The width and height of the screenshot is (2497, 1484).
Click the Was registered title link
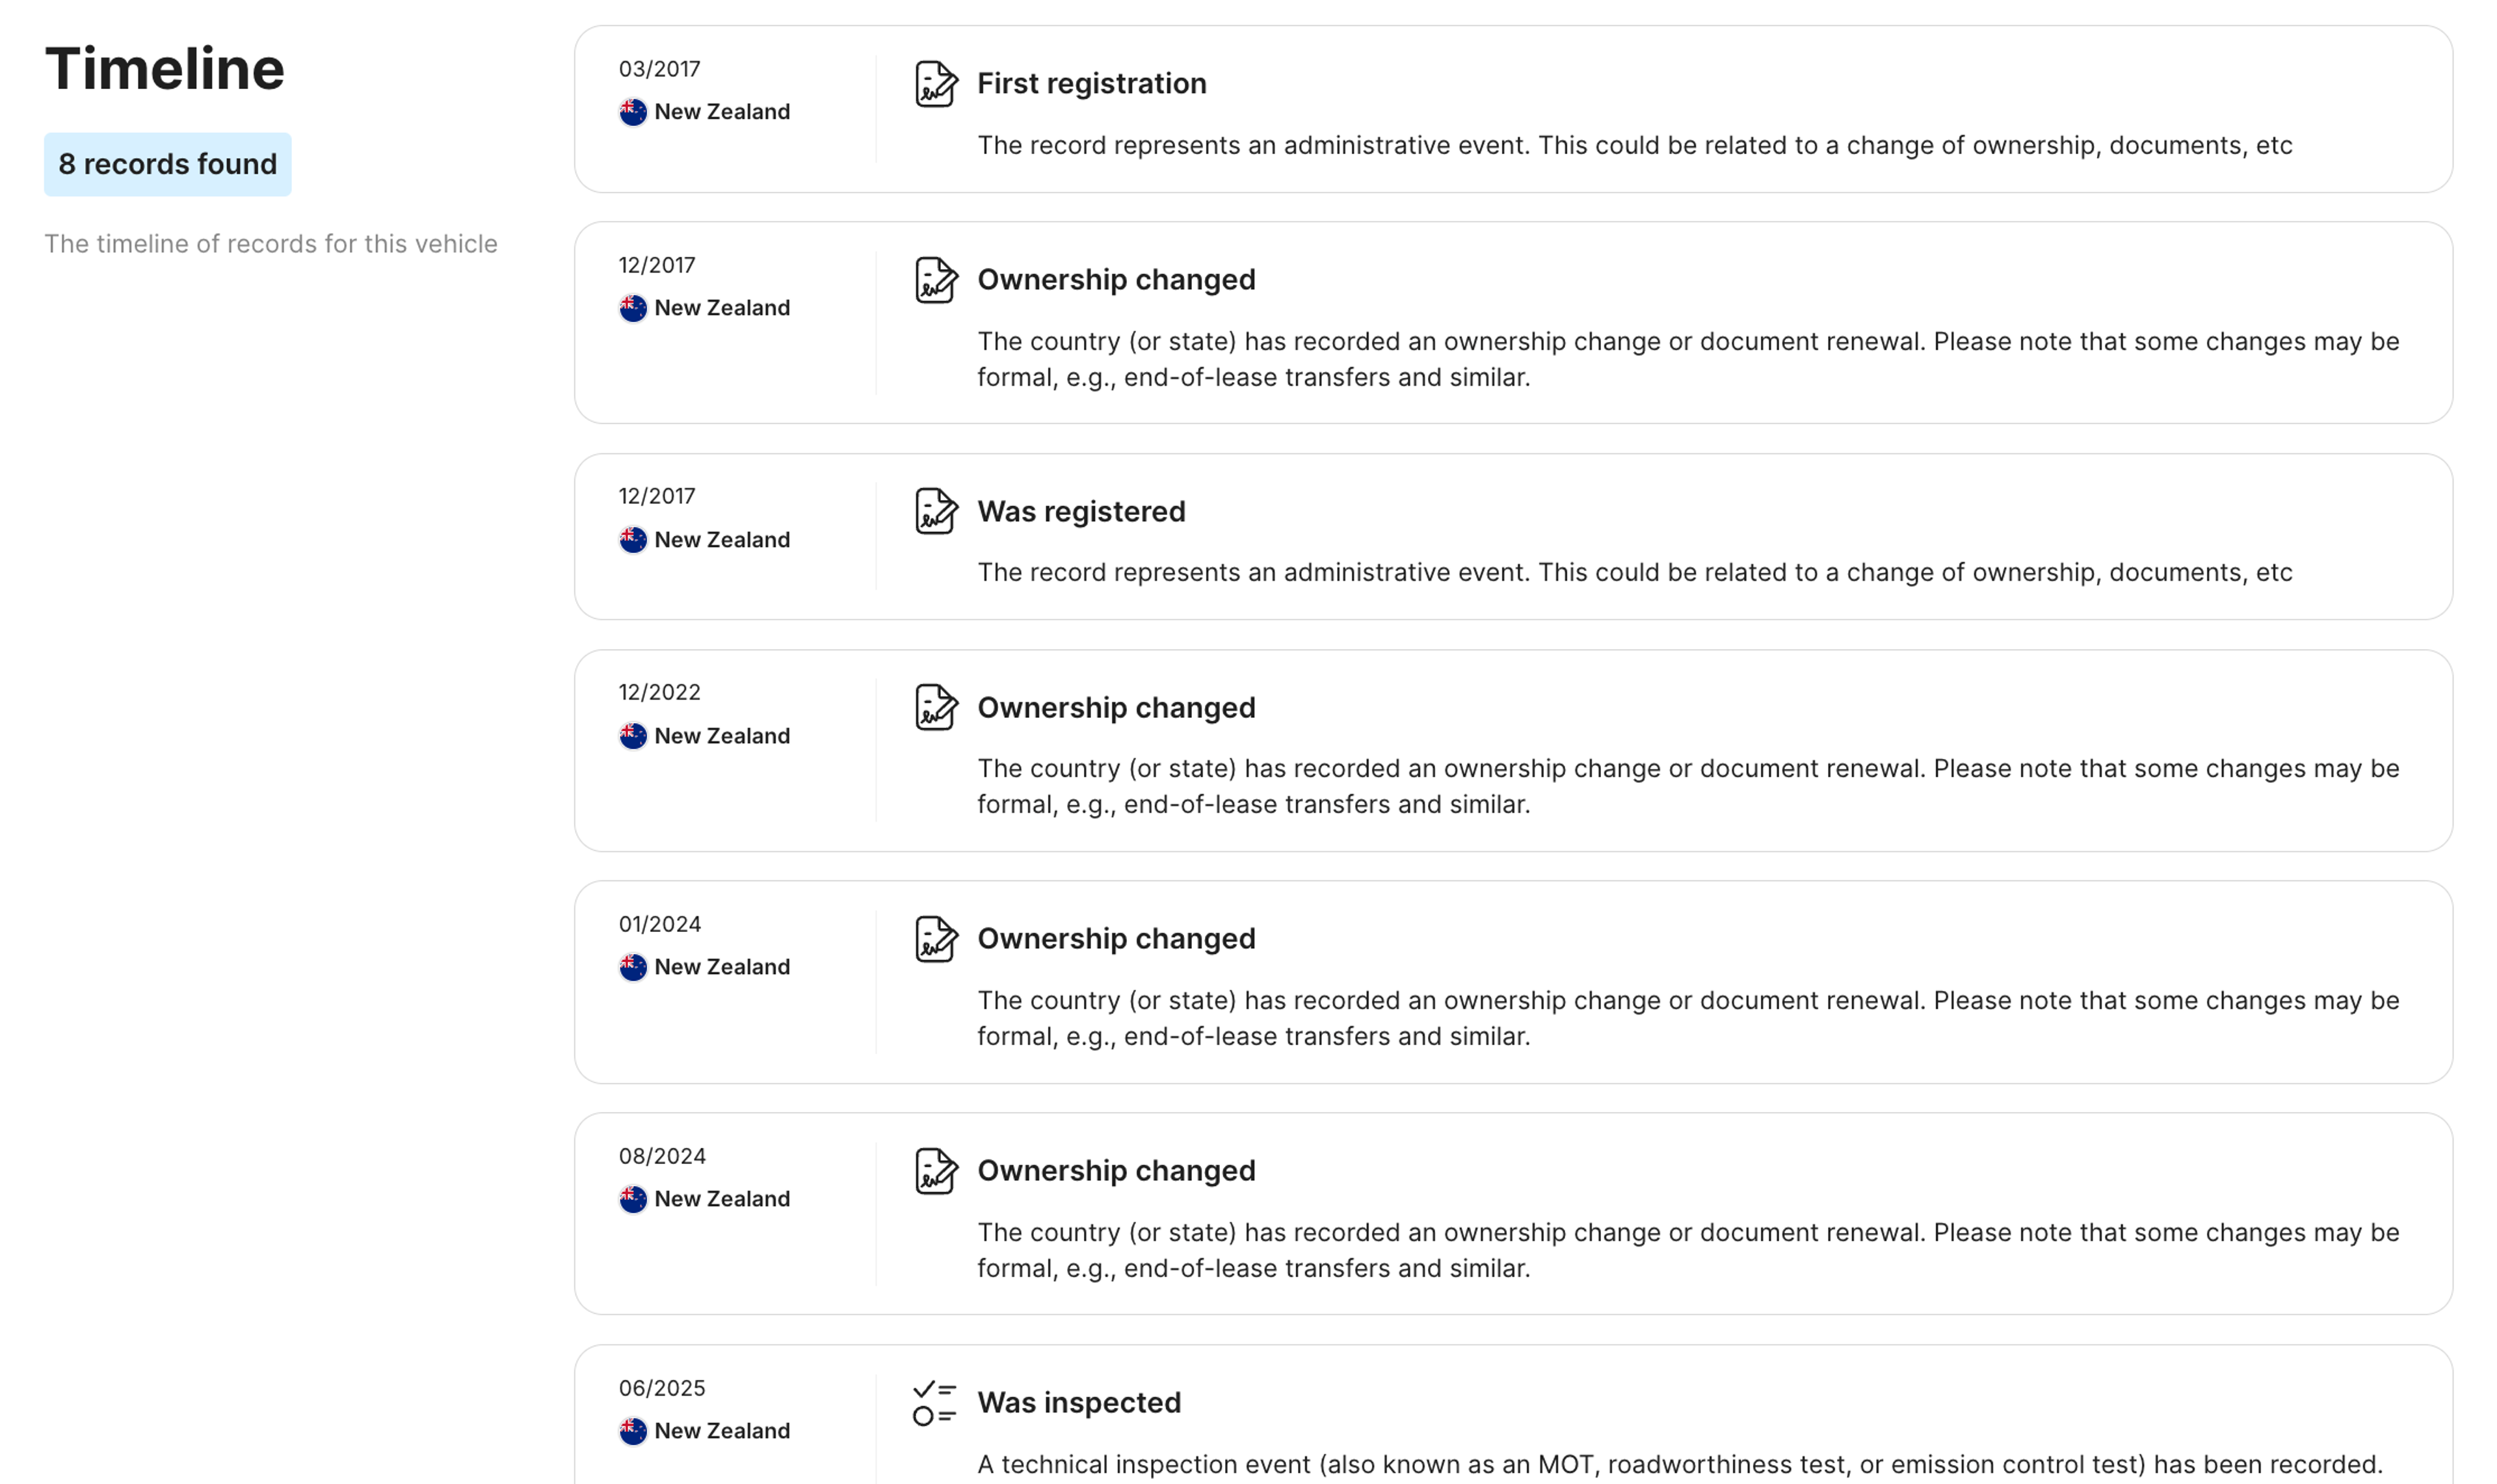tap(1079, 511)
